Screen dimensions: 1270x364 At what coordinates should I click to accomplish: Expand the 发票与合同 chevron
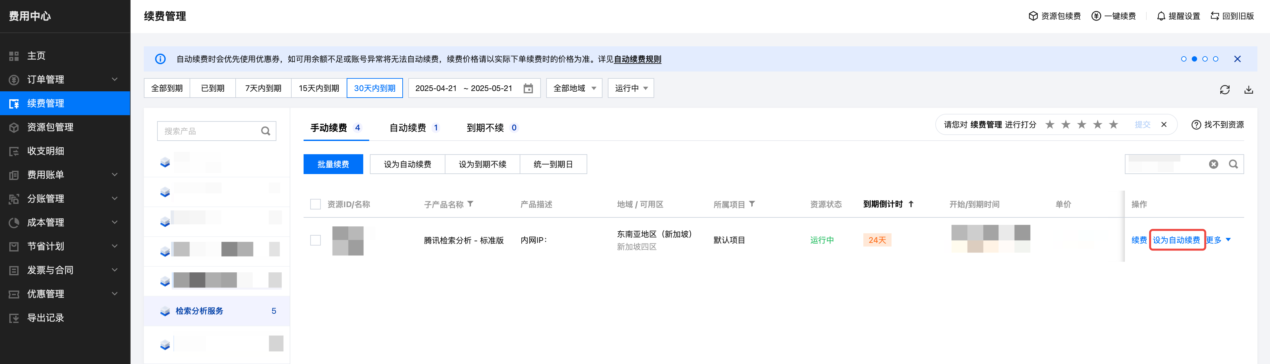point(114,270)
